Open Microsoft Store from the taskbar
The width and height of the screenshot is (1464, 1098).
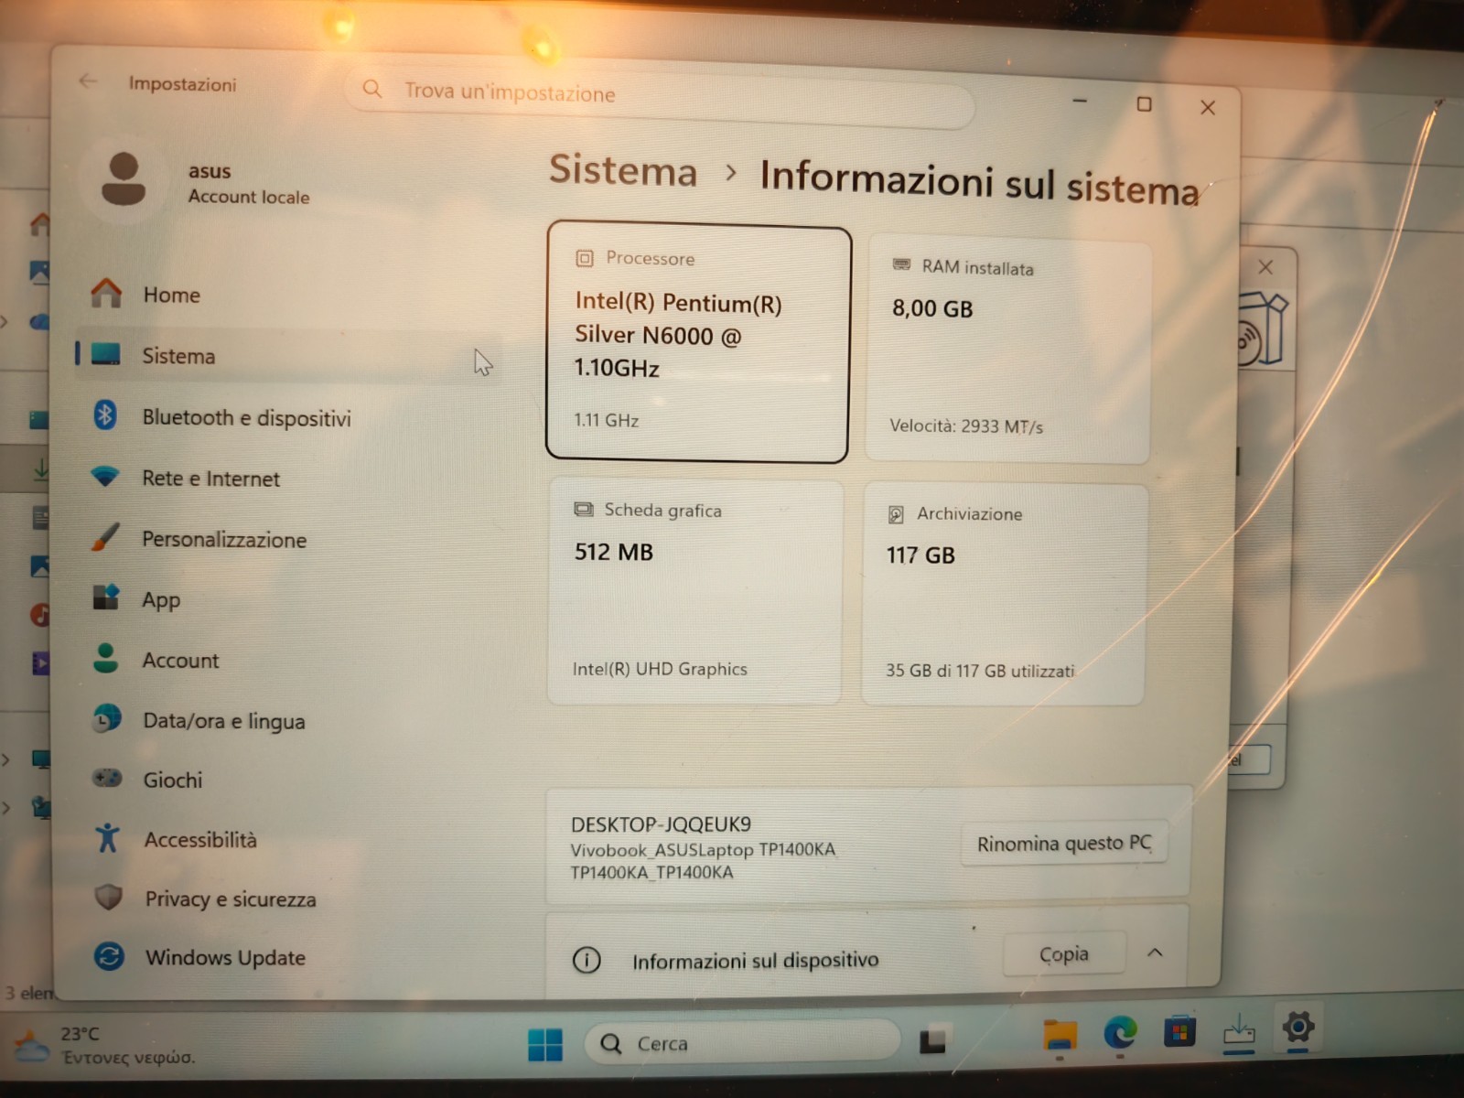pyautogui.click(x=1179, y=1032)
